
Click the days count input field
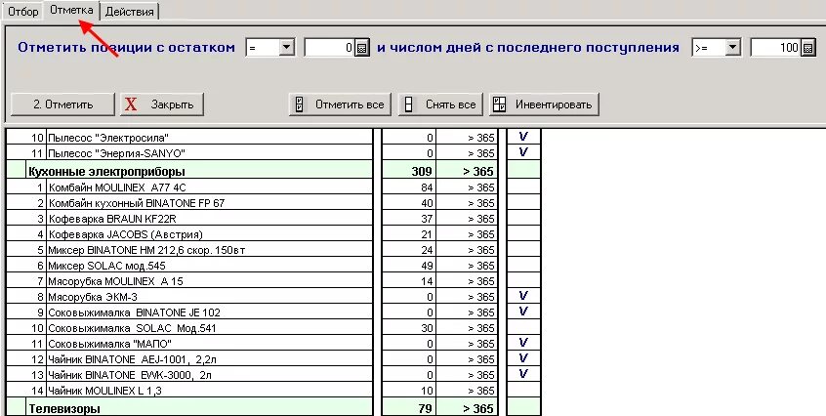click(x=776, y=48)
